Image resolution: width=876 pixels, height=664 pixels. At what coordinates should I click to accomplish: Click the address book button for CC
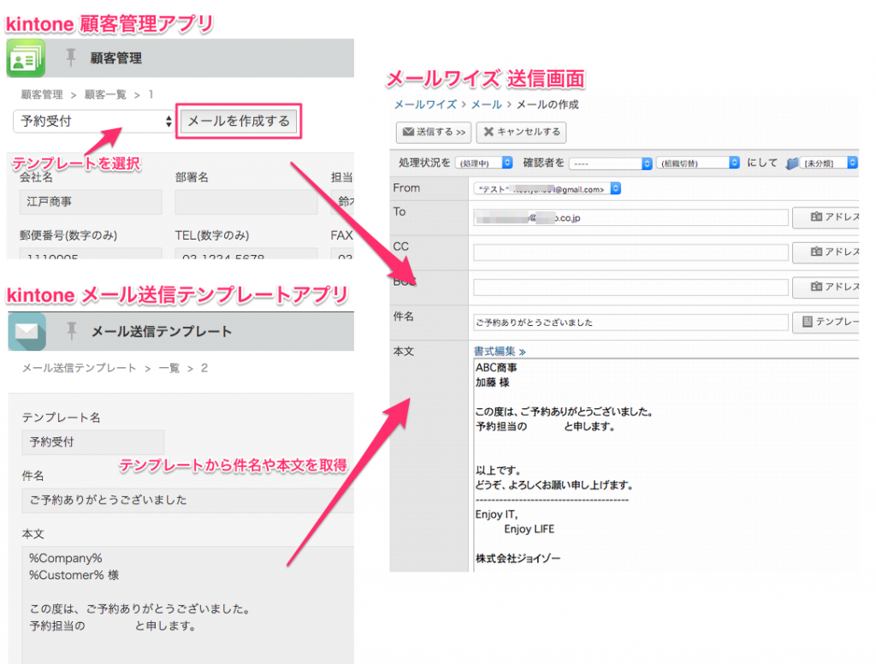tap(826, 252)
